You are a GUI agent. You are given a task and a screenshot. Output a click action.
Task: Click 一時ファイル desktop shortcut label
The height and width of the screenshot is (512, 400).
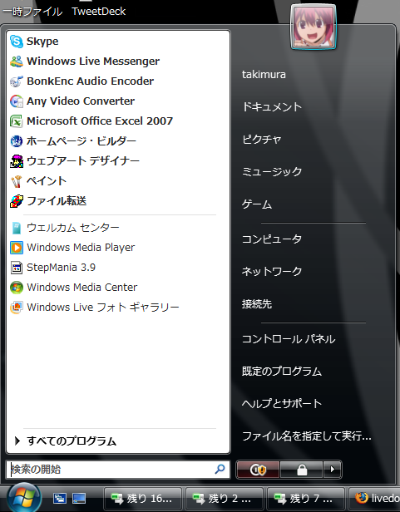[32, 12]
